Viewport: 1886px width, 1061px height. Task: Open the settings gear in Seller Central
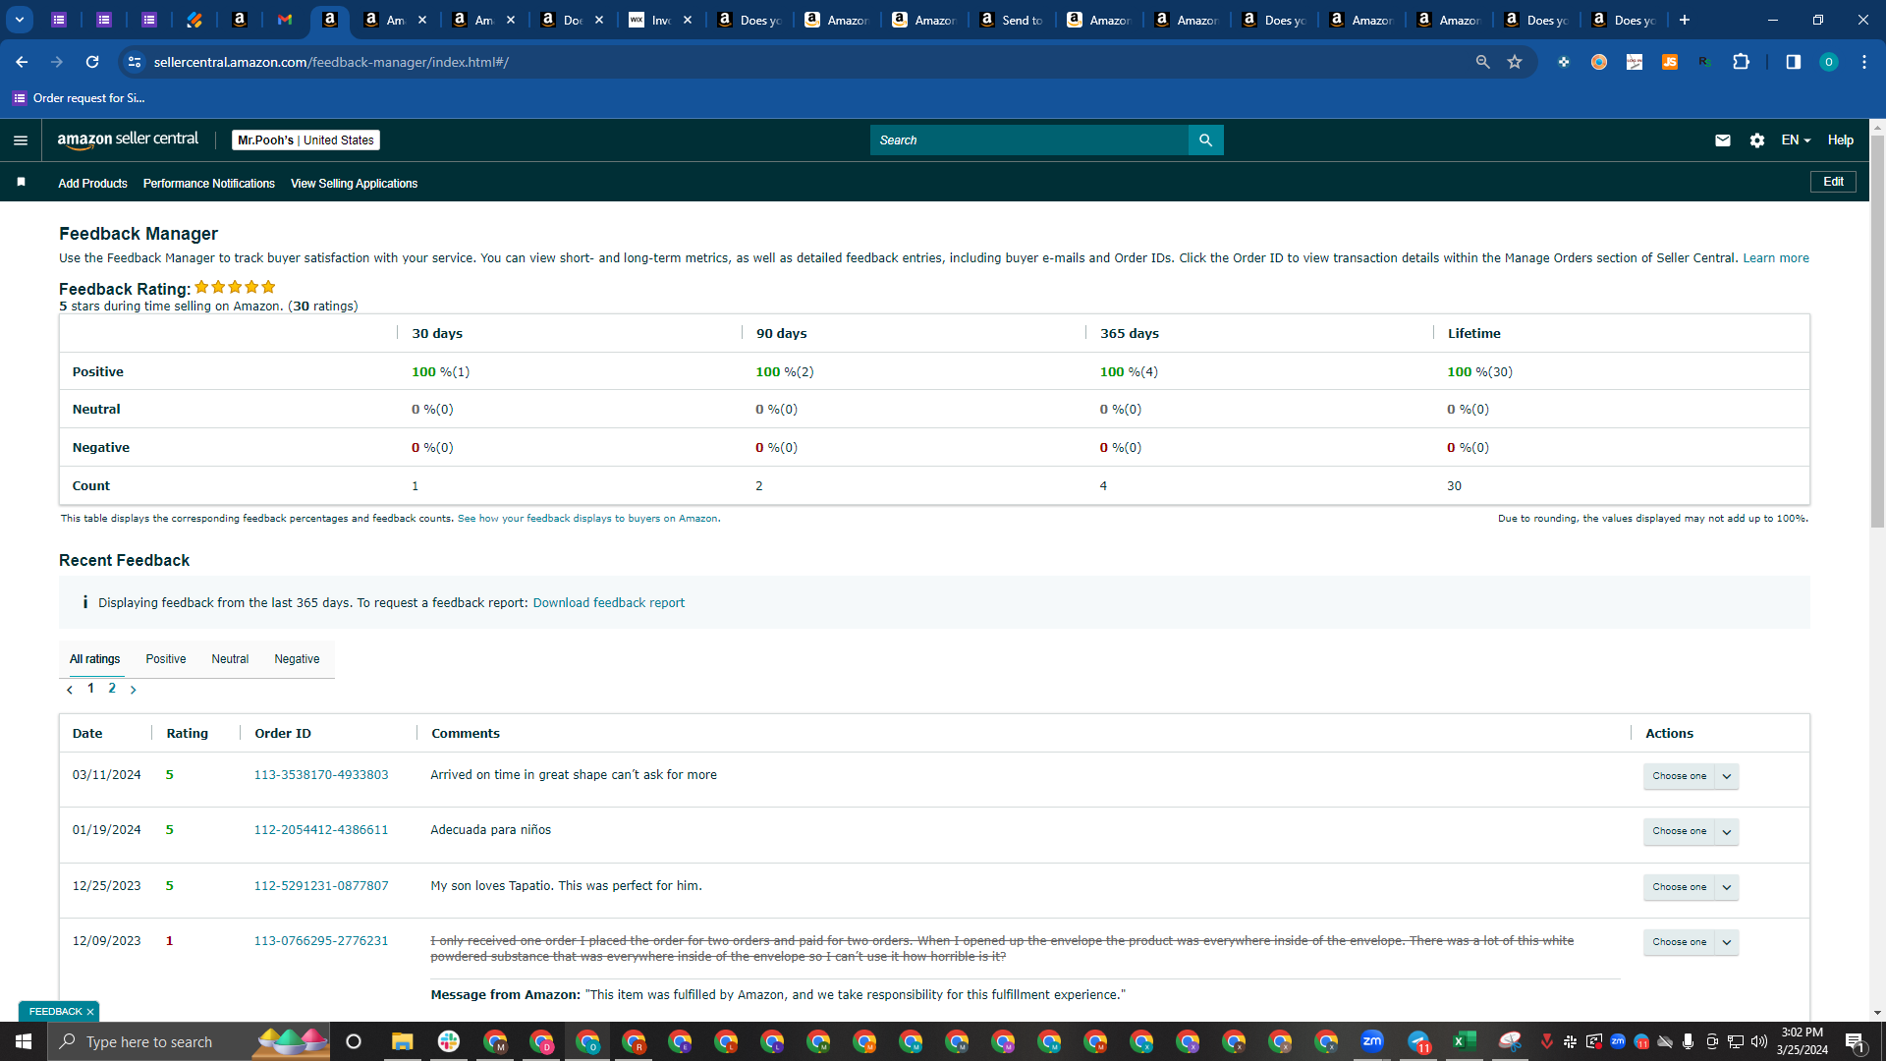pos(1757,140)
